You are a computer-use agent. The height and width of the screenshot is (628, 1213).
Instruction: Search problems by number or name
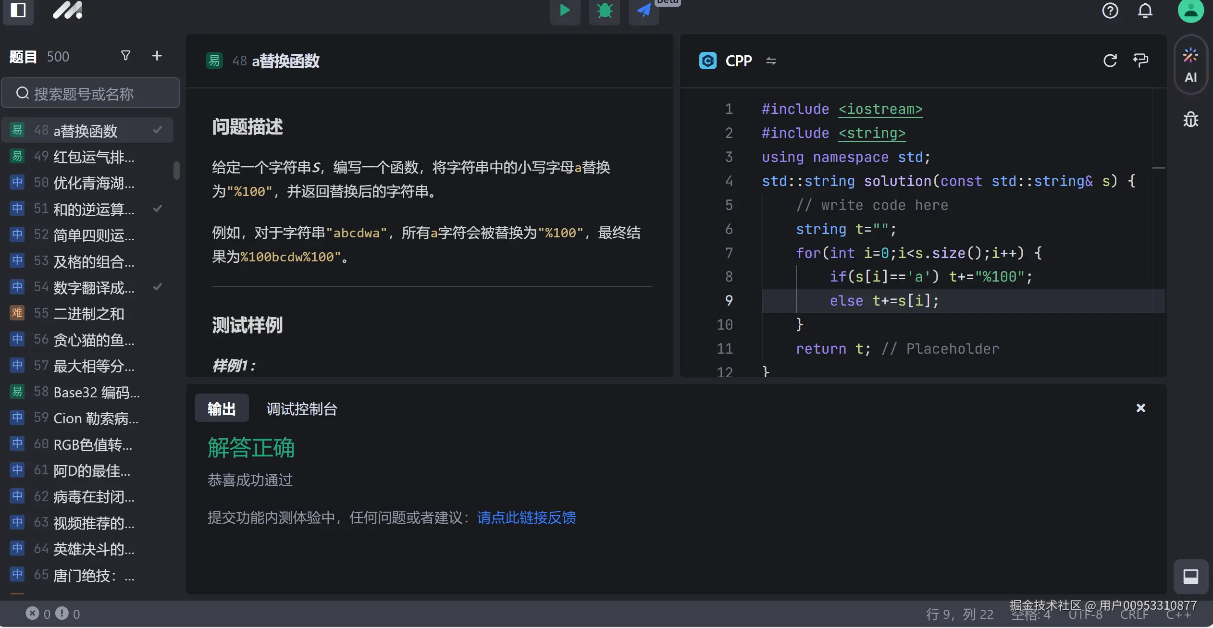point(90,93)
